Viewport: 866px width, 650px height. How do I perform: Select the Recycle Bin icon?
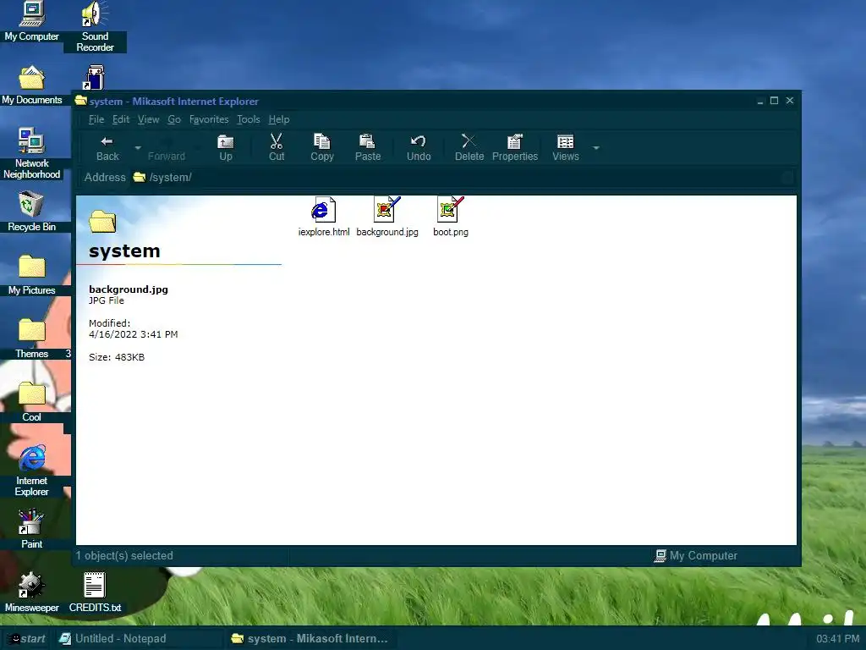click(31, 212)
